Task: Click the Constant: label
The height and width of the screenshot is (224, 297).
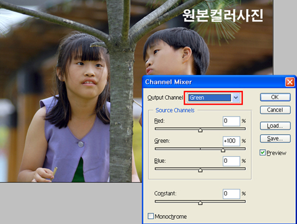Action: coord(165,194)
